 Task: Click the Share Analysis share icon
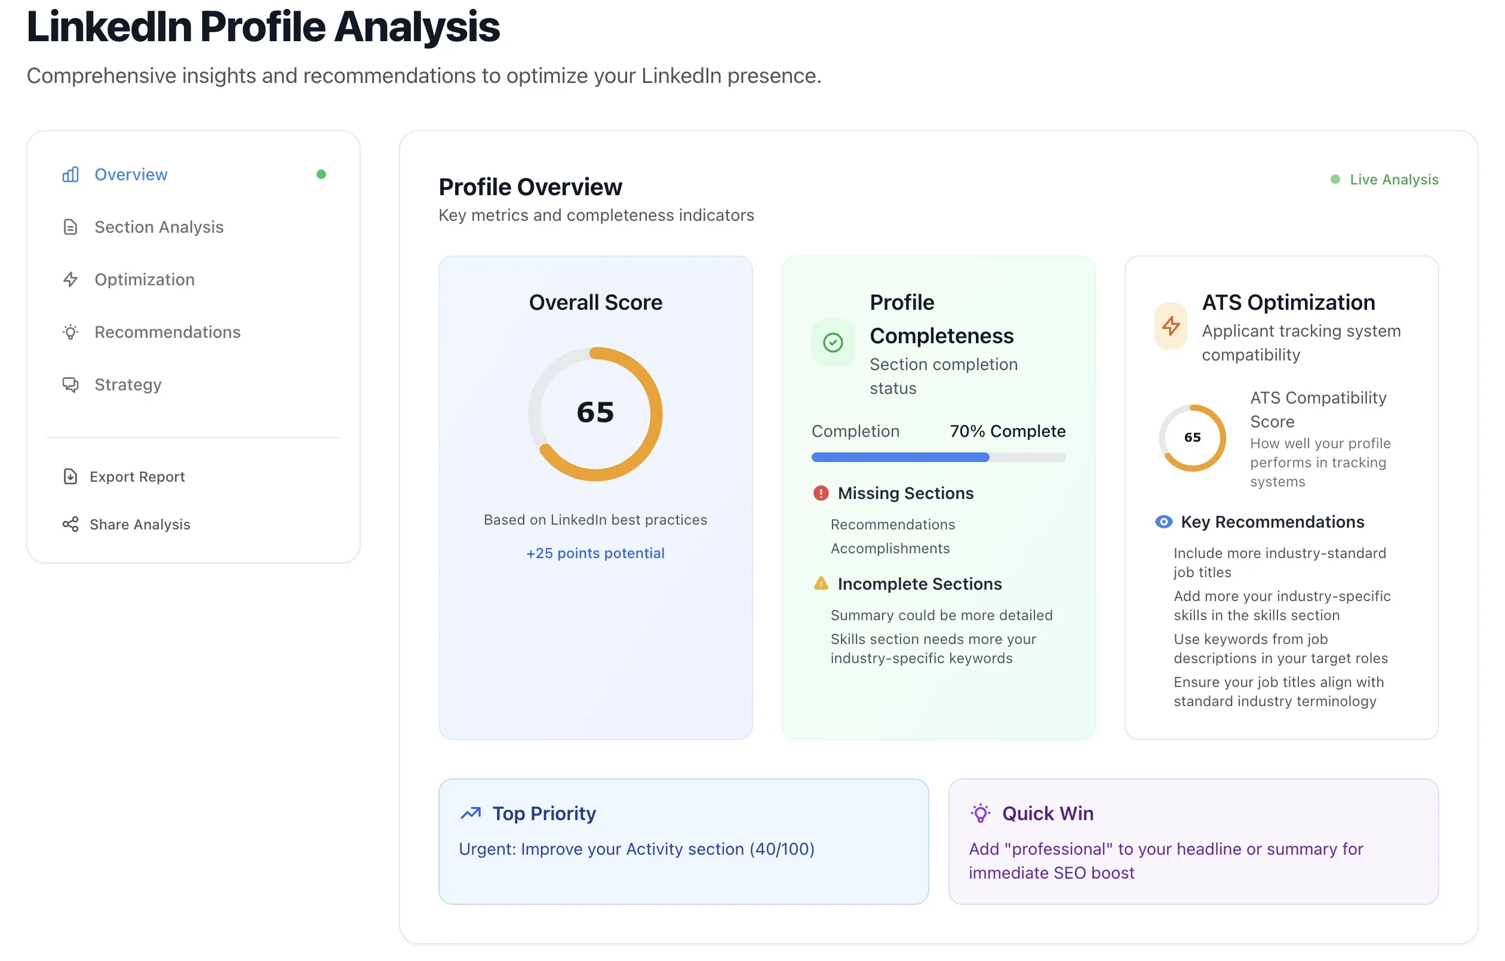pos(70,524)
